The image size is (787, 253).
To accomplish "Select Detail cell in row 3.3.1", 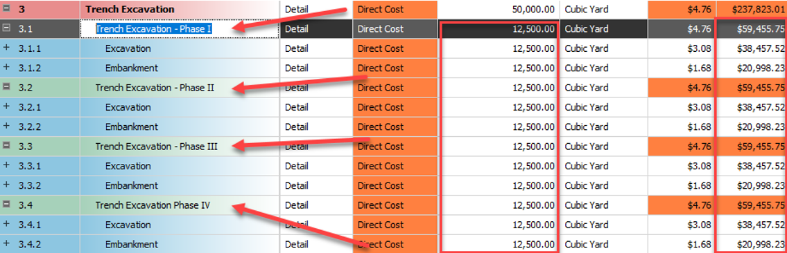I will [x=316, y=166].
